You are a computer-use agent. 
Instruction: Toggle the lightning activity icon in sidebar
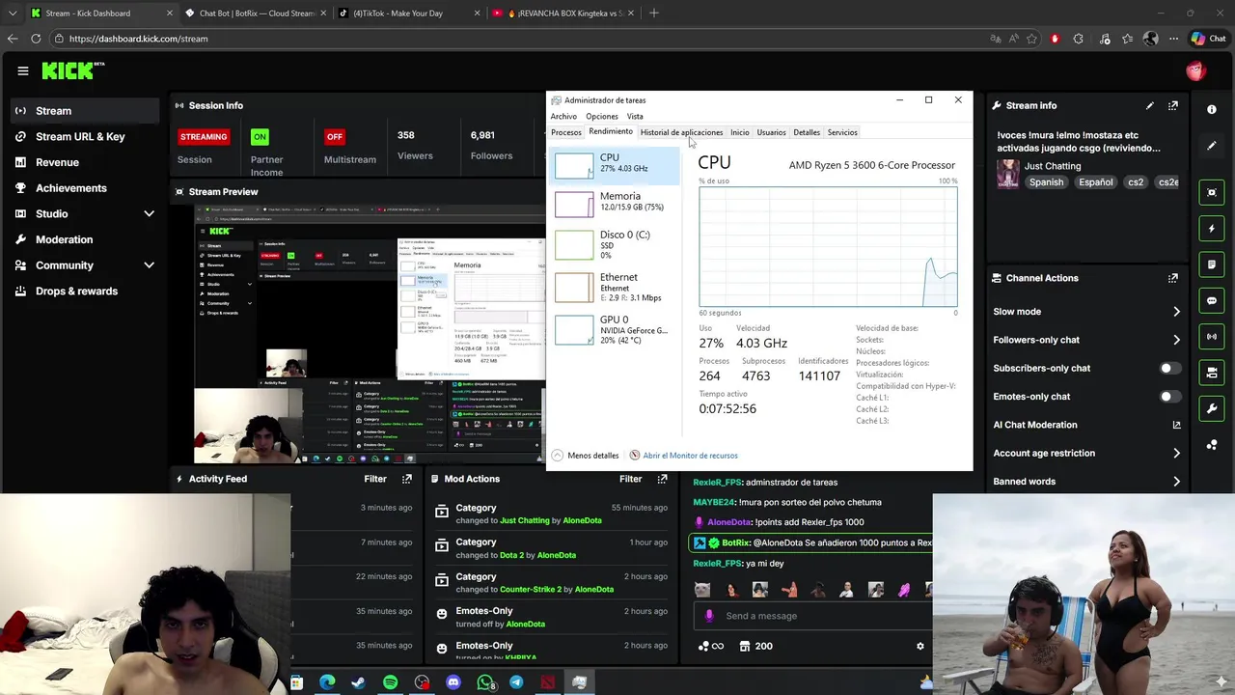pos(1212,229)
